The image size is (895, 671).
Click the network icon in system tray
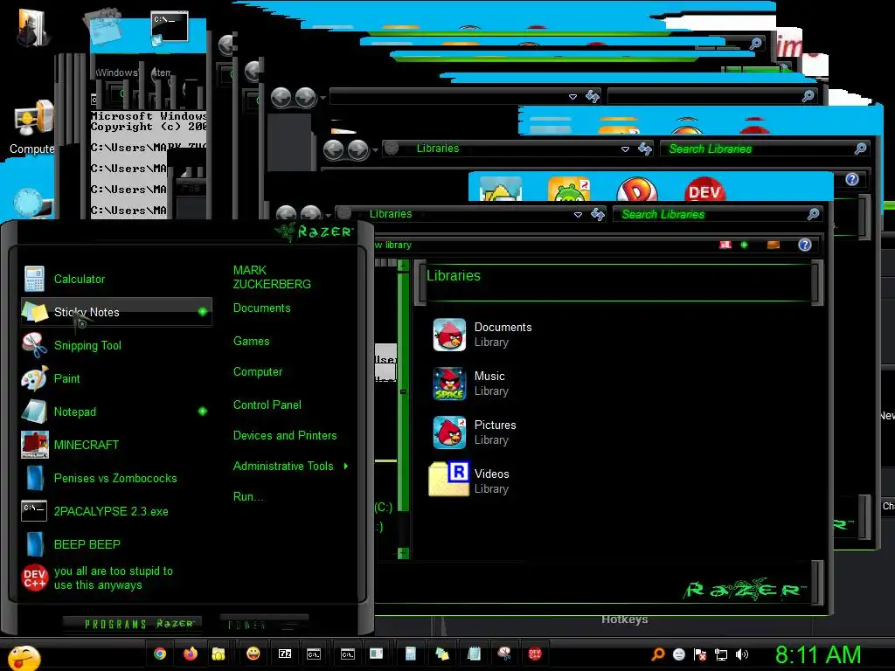point(721,654)
